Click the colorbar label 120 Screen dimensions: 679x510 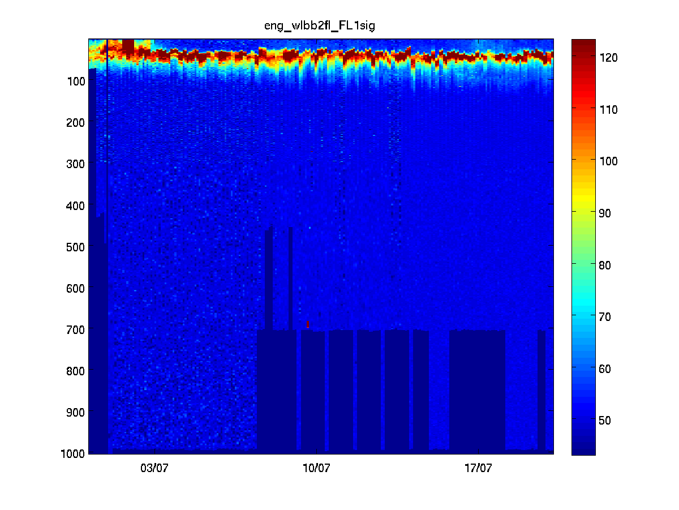pyautogui.click(x=609, y=57)
